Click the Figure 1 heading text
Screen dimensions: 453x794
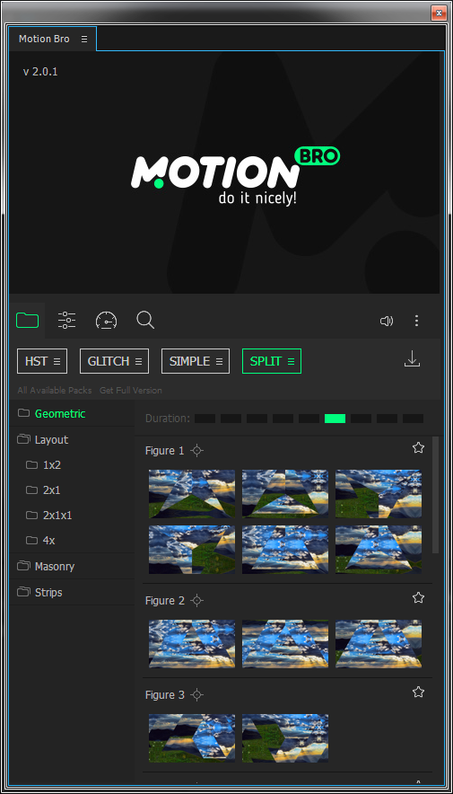pyautogui.click(x=165, y=451)
